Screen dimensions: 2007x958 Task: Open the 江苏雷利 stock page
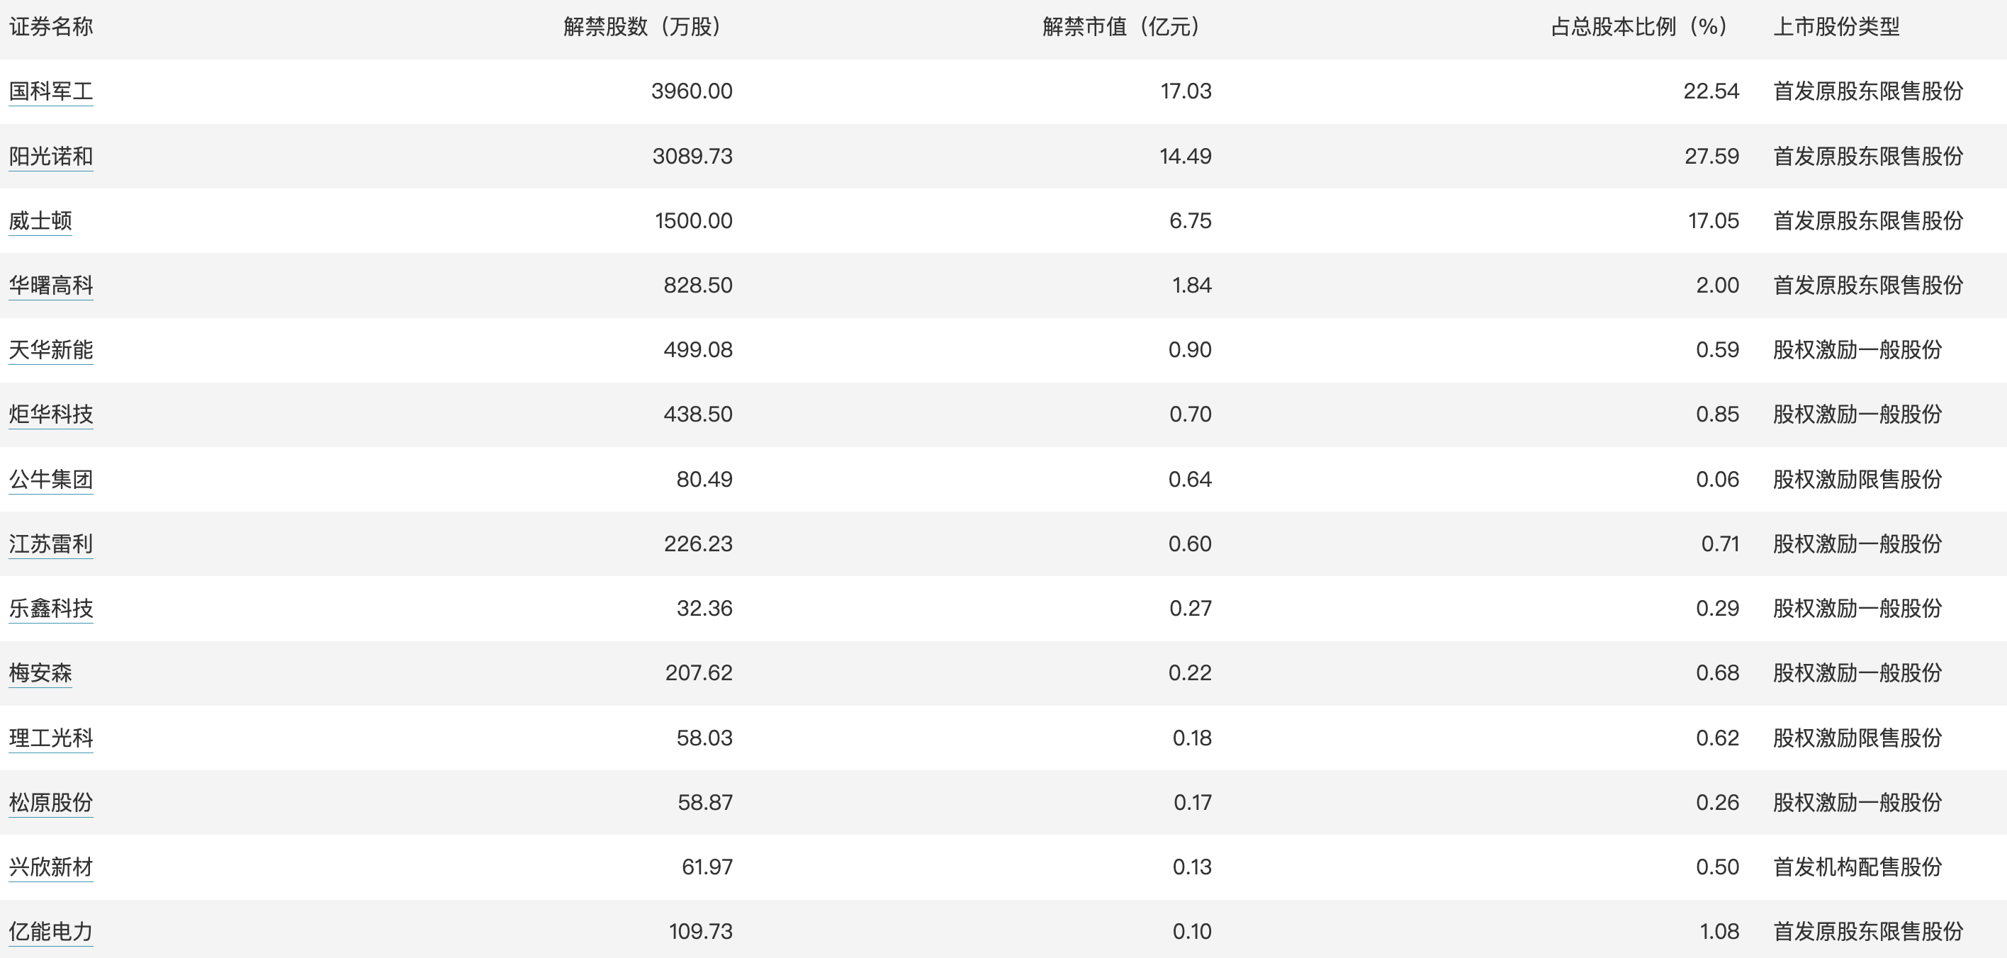50,543
